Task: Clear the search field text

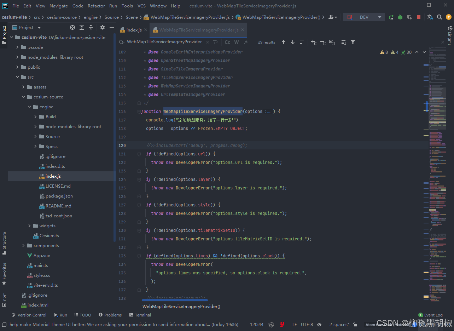Action: click(x=207, y=42)
